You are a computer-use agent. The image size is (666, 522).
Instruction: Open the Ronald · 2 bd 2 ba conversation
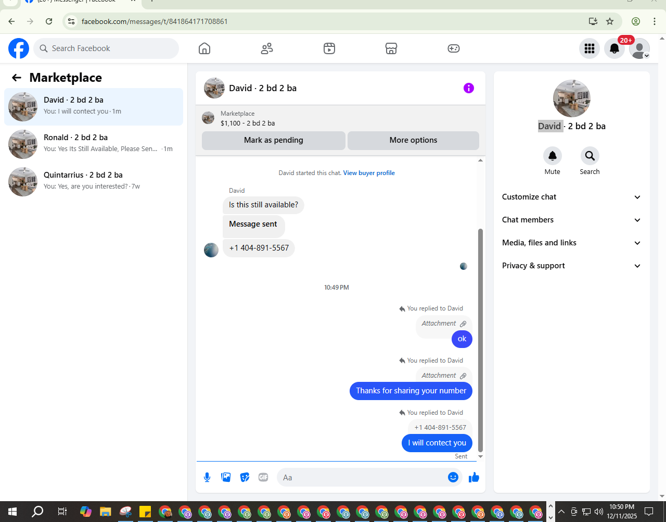(94, 144)
